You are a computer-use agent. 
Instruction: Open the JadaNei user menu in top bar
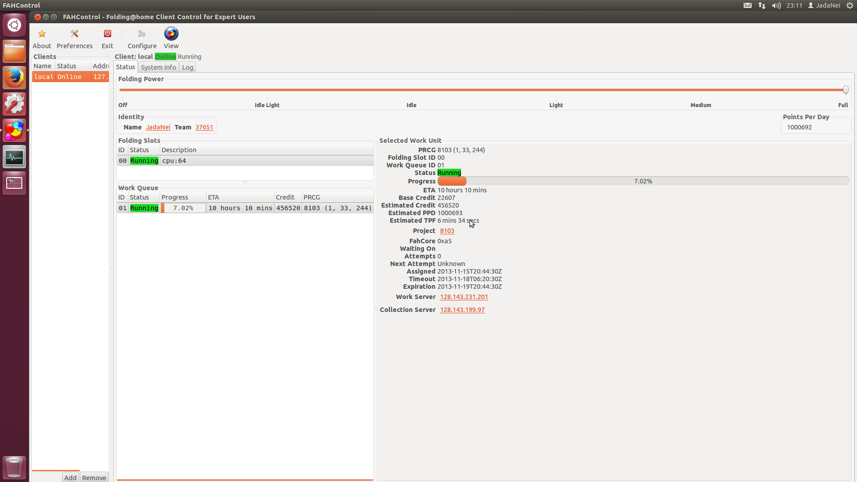[824, 5]
